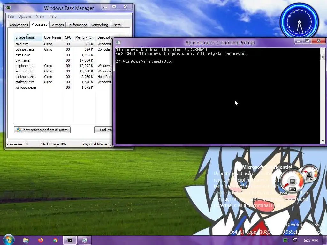Click Show processes from all users
Viewport: 327px width, 245px height.
[x=42, y=130]
